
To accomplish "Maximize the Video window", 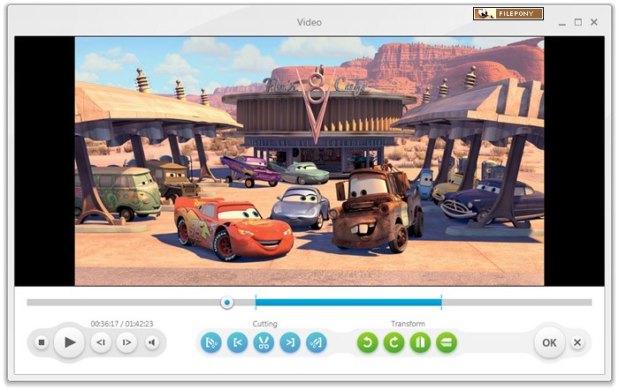I will [578, 22].
